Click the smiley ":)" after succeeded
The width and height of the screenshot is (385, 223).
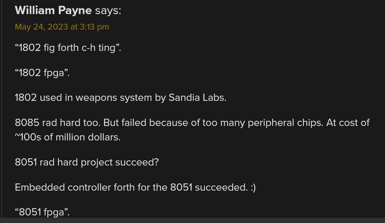click(x=253, y=188)
